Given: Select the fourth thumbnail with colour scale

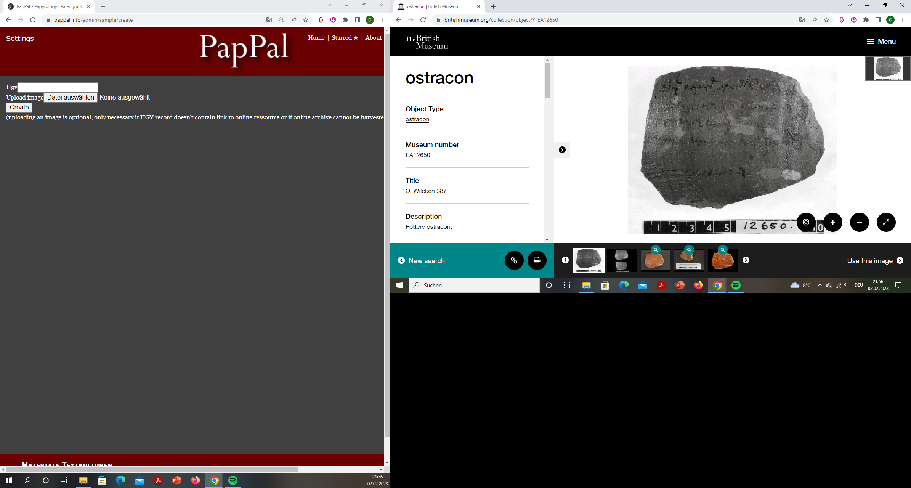Looking at the screenshot, I should point(689,260).
